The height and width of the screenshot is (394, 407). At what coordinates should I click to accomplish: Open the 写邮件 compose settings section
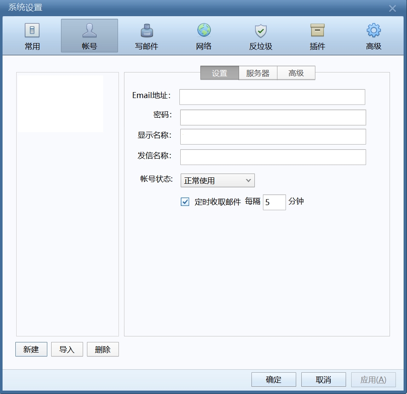click(147, 36)
